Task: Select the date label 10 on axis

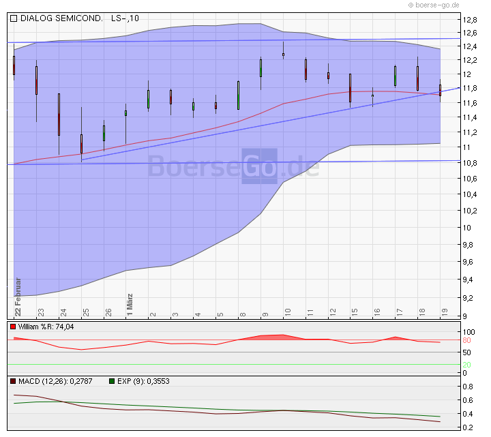Action: [x=288, y=312]
